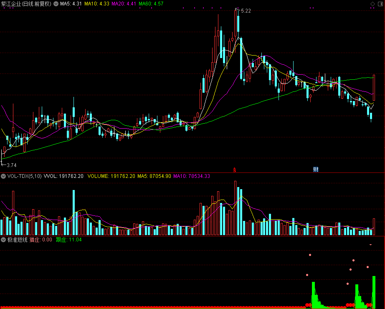Click the VOLUME: 191762.20 value
This screenshot has height=309, width=385.
111,176
